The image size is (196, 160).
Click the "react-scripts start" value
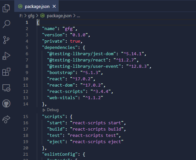(x=97, y=123)
